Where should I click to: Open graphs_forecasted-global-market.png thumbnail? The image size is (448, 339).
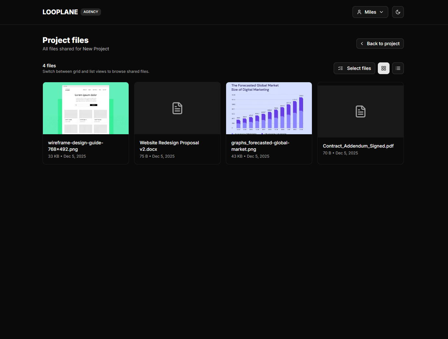[269, 108]
